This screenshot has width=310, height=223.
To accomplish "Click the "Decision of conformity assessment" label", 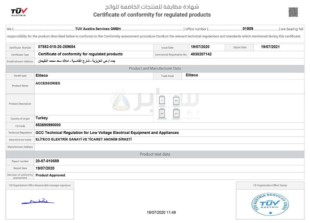I will [x=20, y=176].
